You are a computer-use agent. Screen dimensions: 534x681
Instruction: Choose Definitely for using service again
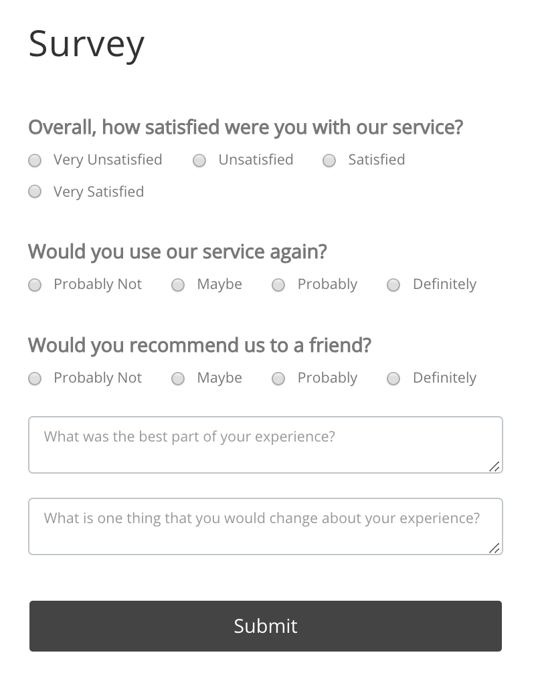(393, 285)
